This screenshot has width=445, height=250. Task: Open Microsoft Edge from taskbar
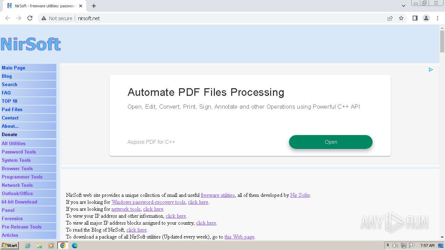(x=75, y=245)
